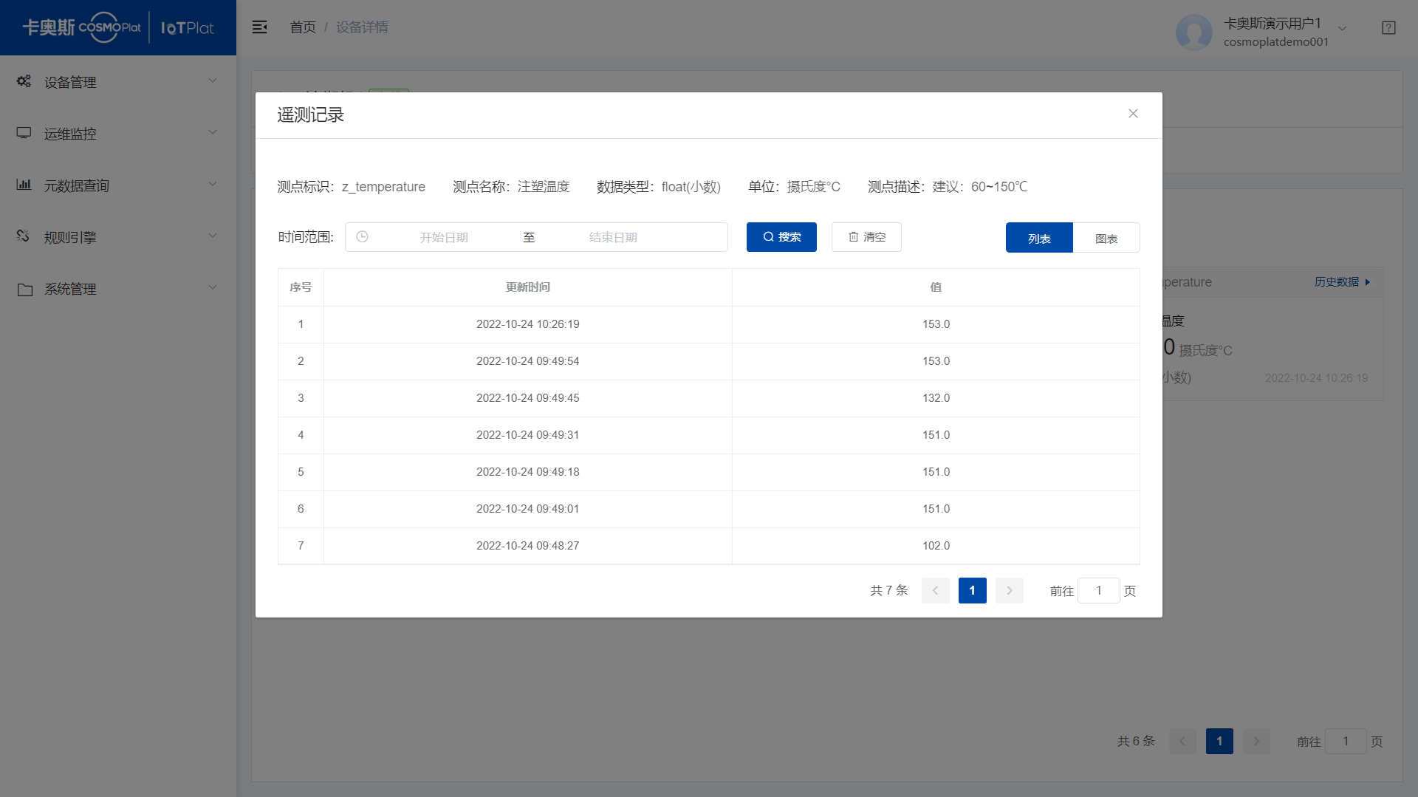Click background page next page arrow
1418x797 pixels.
[x=1256, y=741]
